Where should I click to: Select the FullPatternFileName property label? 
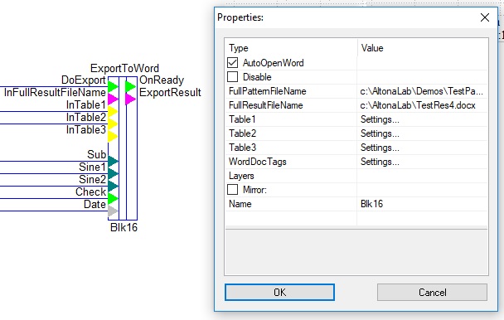[x=268, y=91]
